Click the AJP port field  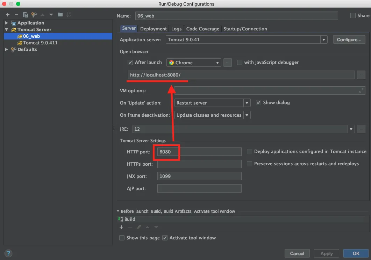(x=199, y=188)
